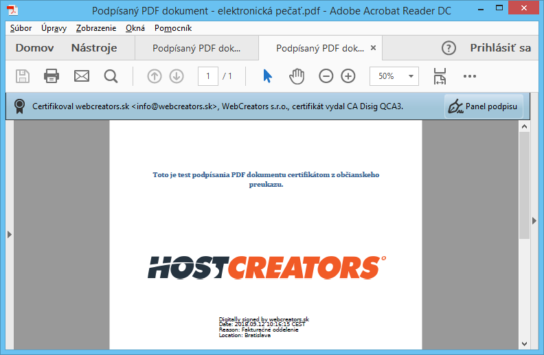This screenshot has height=355, width=544.
Task: Open the 50% zoom level dropdown
Action: tap(411, 76)
